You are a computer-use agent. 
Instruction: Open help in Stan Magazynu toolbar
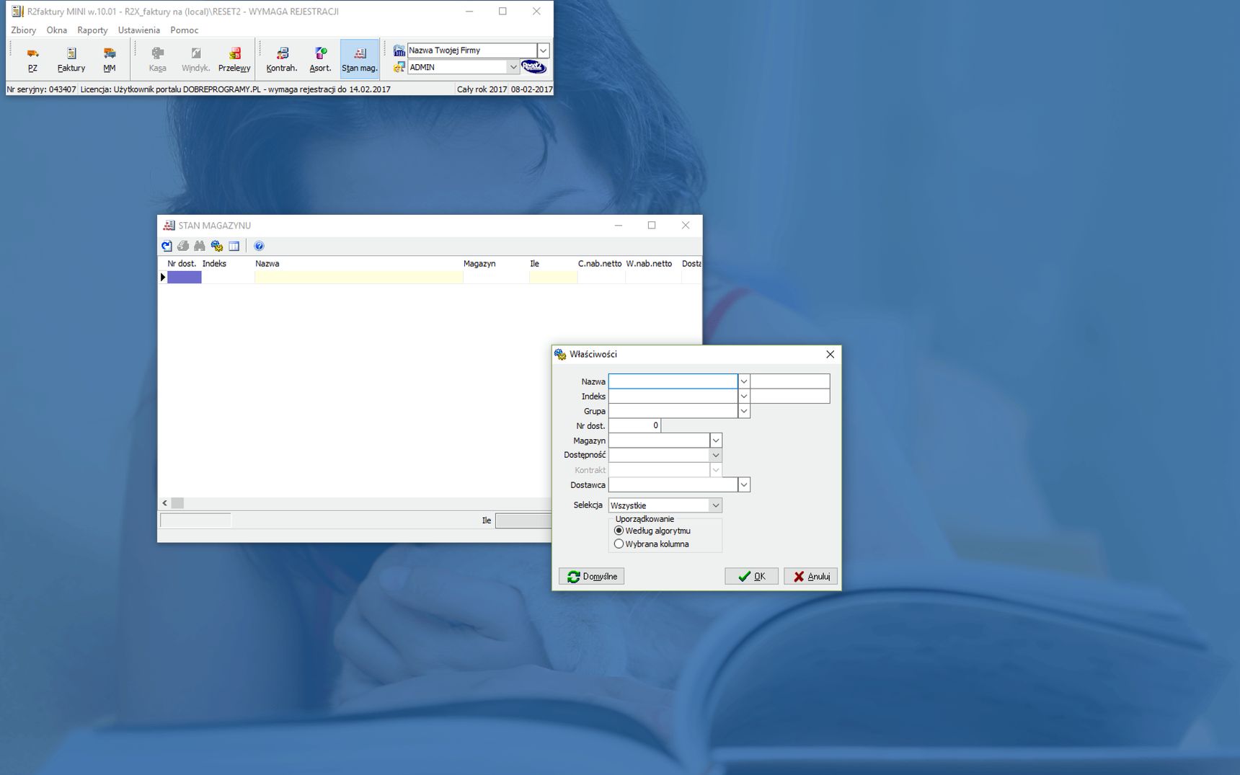(259, 246)
